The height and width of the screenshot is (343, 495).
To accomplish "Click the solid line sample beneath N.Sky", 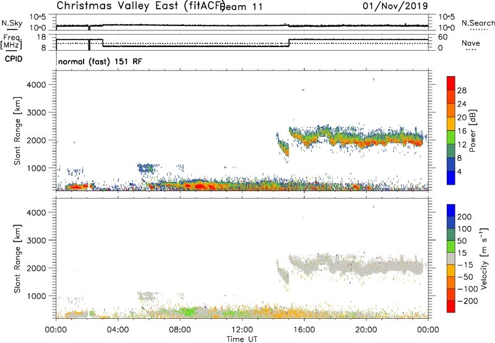I will 12,29.
